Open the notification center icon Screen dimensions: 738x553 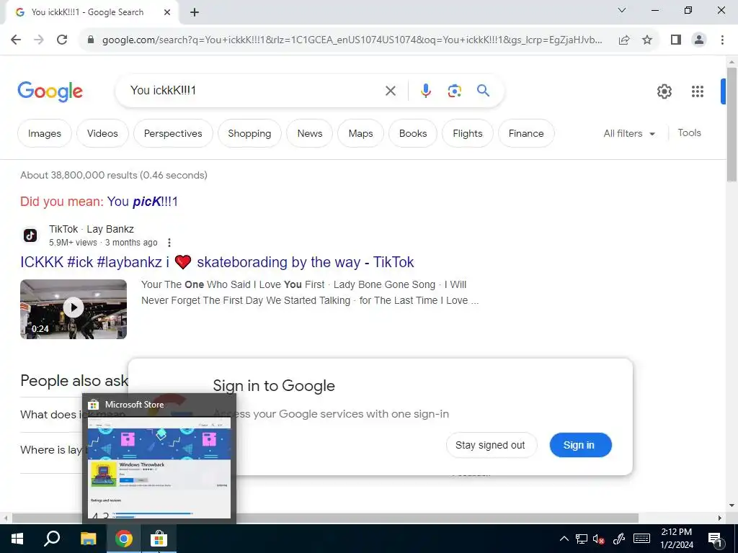pos(715,540)
